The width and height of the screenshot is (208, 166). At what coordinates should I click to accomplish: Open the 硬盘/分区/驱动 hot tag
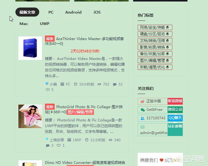155,34
